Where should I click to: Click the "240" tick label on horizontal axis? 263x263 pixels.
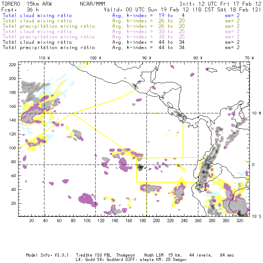(184, 221)
